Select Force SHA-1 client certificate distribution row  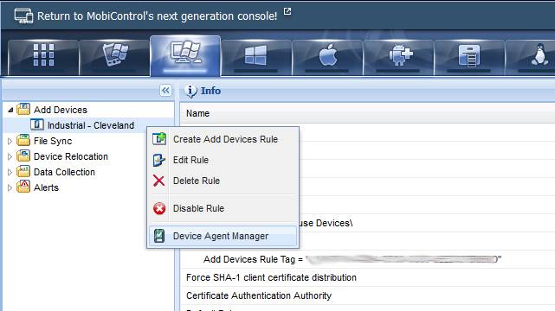point(367,278)
